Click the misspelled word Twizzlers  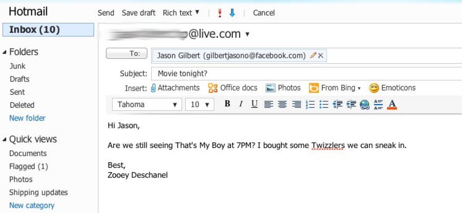(328, 146)
